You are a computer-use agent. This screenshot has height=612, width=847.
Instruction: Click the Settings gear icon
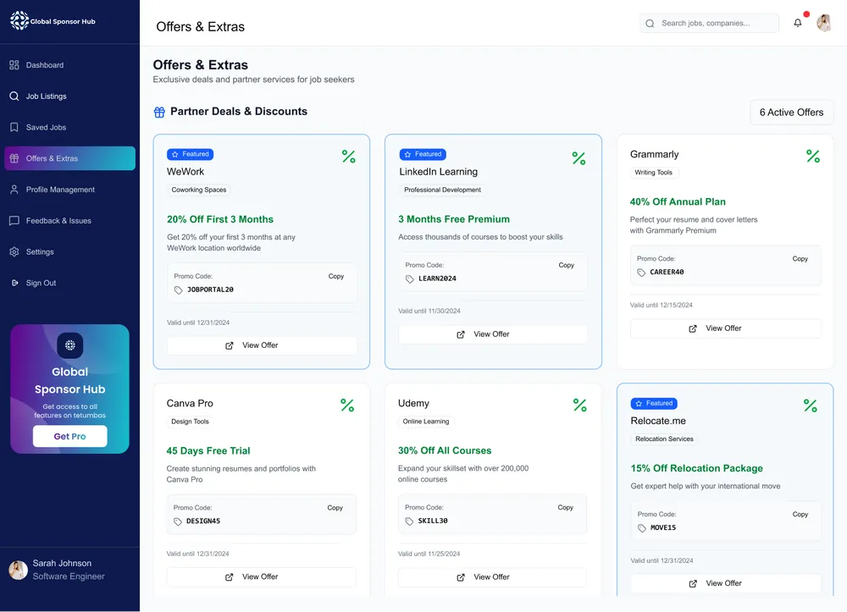coord(14,251)
